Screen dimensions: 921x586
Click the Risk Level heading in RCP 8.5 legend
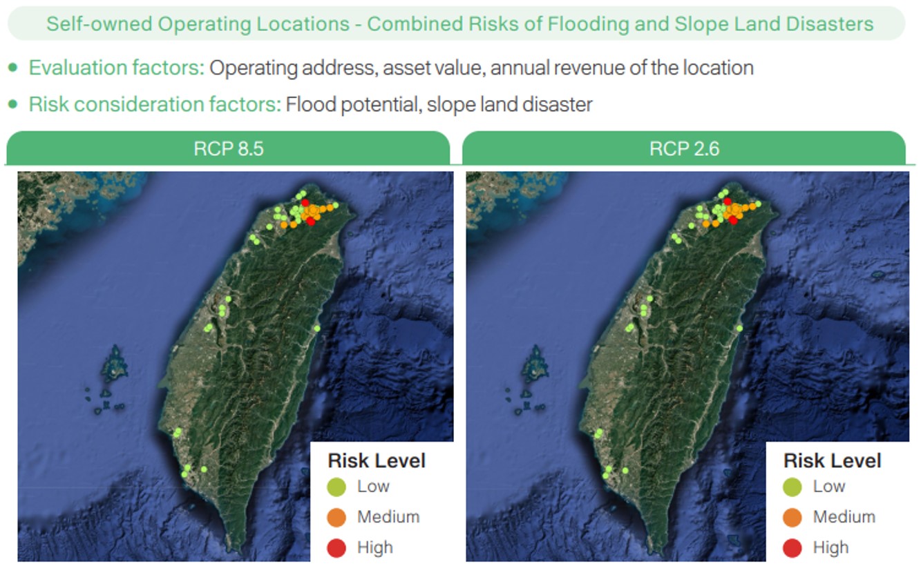tap(377, 460)
